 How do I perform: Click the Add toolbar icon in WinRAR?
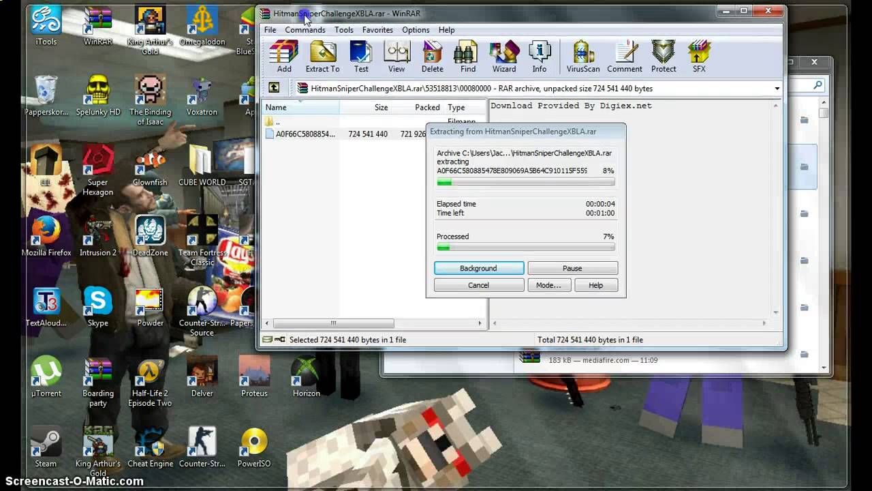(284, 57)
